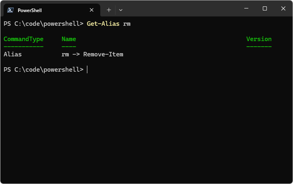The height and width of the screenshot is (184, 293).
Task: Click the Alias value under CommandType
Action: point(12,54)
